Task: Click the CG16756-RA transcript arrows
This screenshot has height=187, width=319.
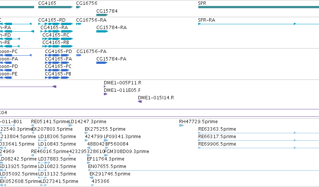Action: [79, 24]
